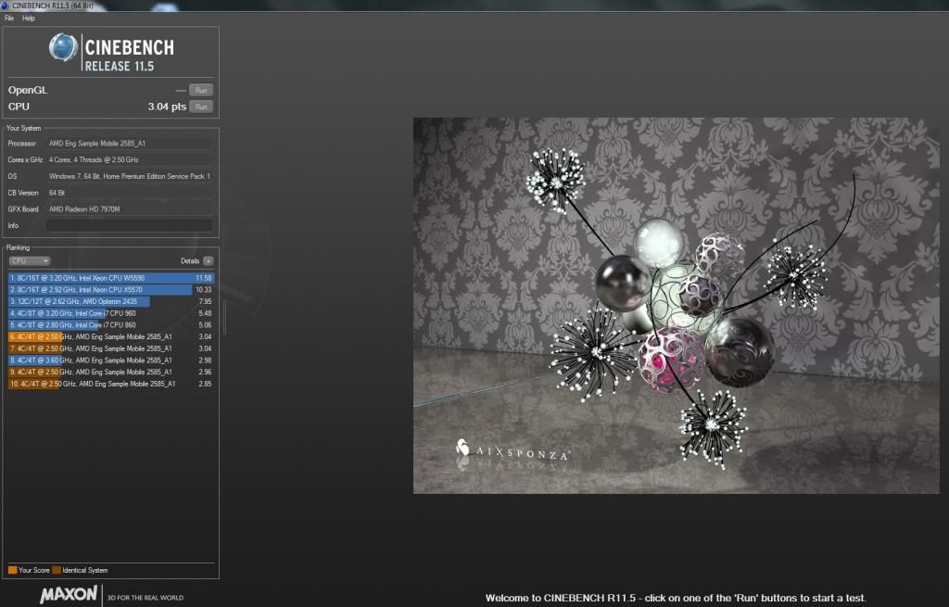
Task: Select the Intel Xeon CPU W5590 ranking row
Action: [111, 278]
